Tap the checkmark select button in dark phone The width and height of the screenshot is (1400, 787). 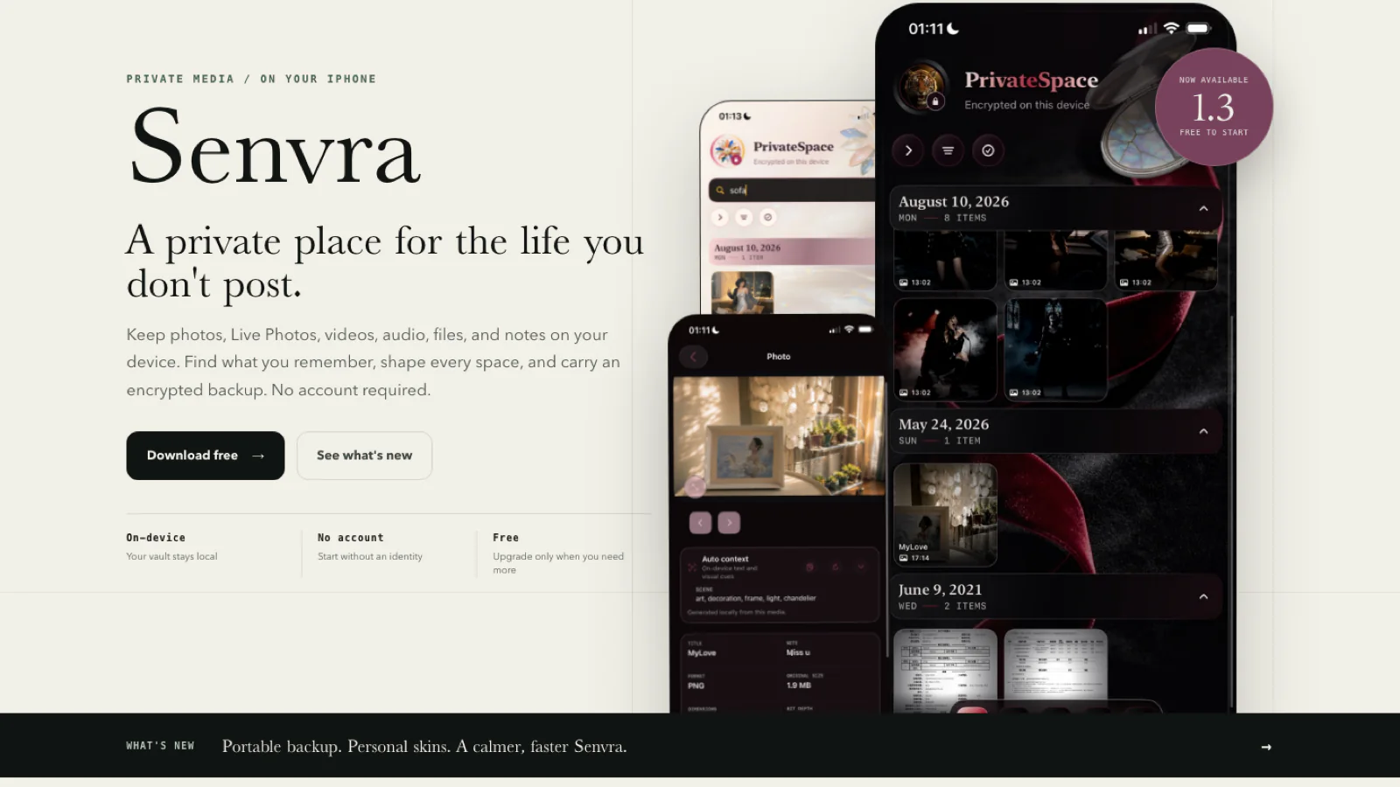[x=988, y=150]
